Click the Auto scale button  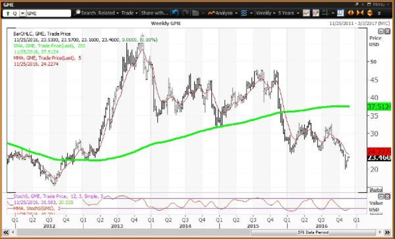tap(376, 190)
